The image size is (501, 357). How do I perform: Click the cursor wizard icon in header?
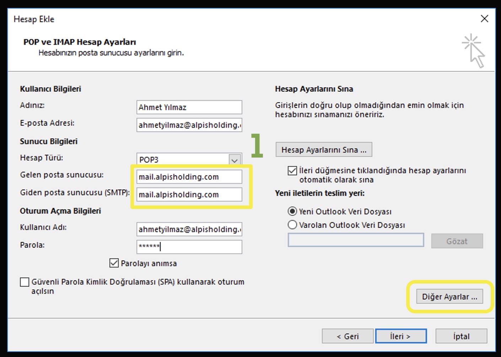(474, 50)
